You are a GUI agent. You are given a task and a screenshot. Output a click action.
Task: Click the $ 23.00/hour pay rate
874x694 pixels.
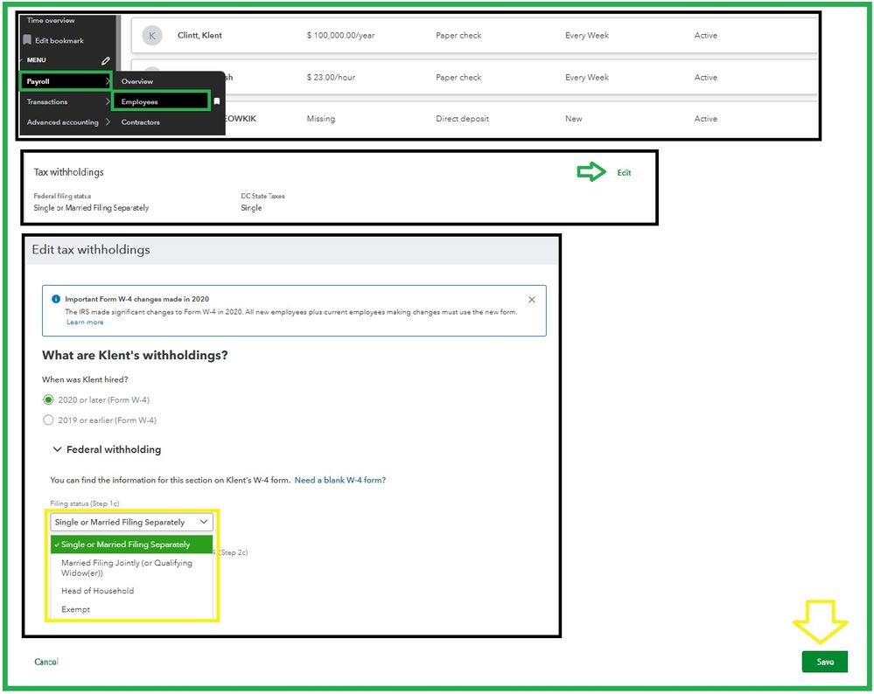pyautogui.click(x=331, y=78)
